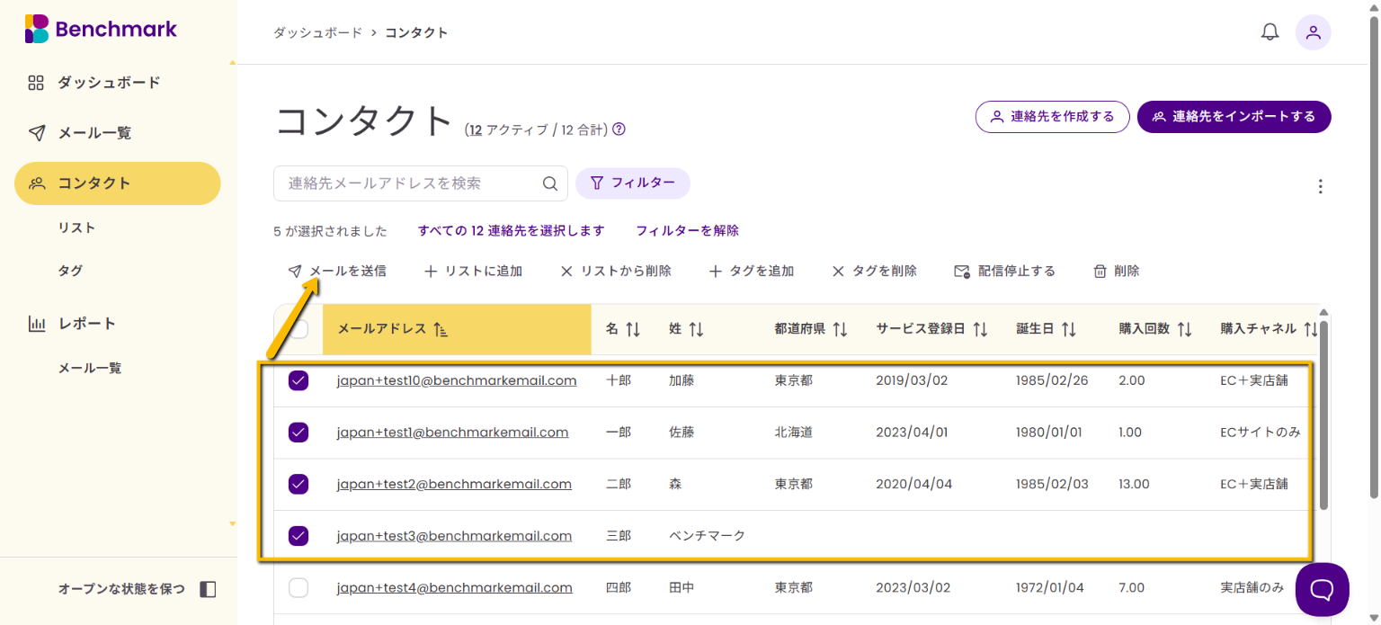Click 連絡先をインポートする button
This screenshot has width=1381, height=625.
(x=1234, y=117)
